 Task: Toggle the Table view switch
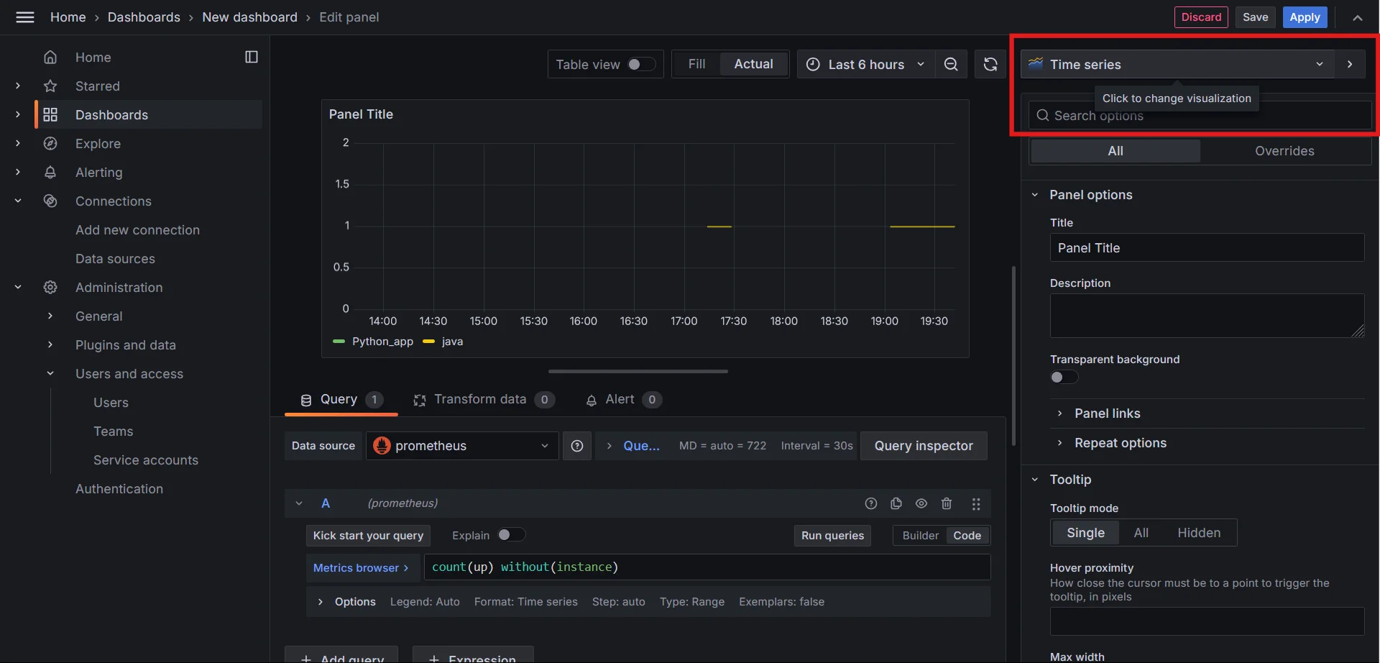(x=641, y=64)
